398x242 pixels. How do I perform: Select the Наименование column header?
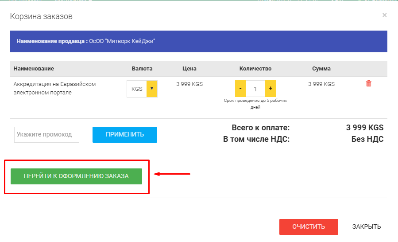point(34,69)
